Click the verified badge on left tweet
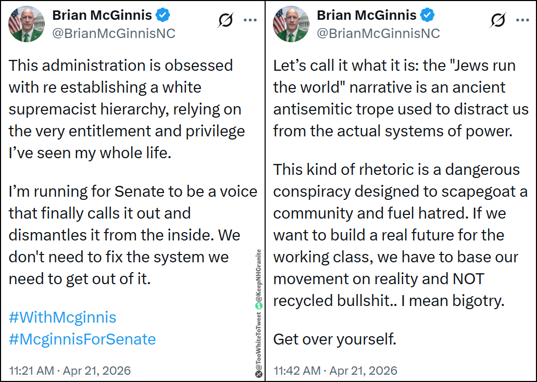This screenshot has height=382, width=537. click(163, 16)
